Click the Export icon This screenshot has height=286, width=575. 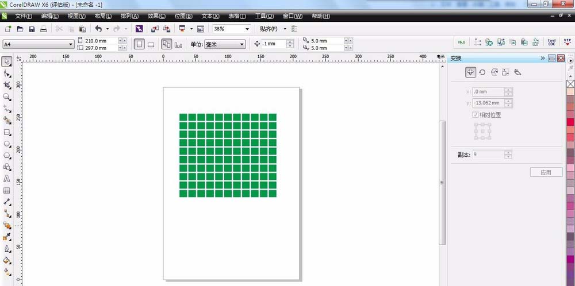pyautogui.click(x=167, y=29)
